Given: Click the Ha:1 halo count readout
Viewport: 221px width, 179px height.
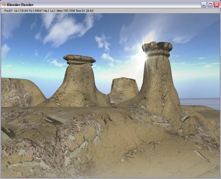Looking at the screenshot, I should coord(46,11).
